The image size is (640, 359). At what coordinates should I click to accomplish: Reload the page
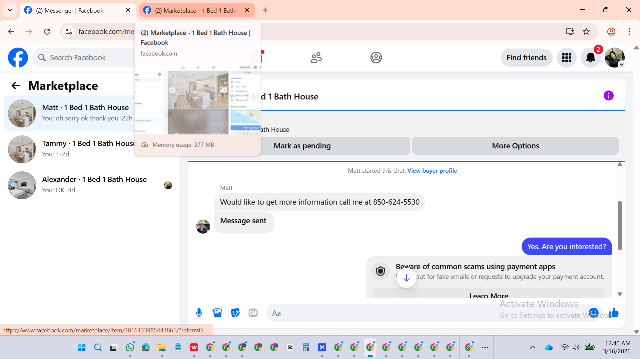[x=47, y=32]
